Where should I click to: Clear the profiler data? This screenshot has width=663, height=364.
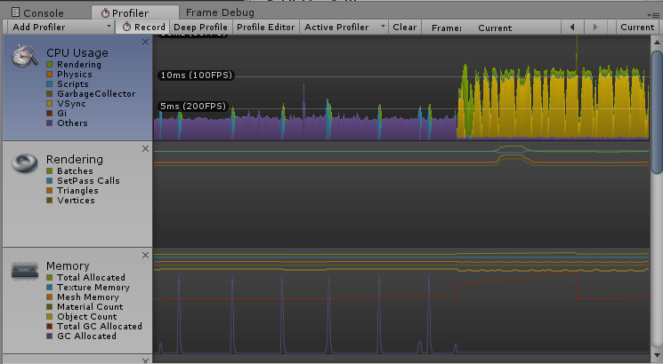click(x=405, y=27)
